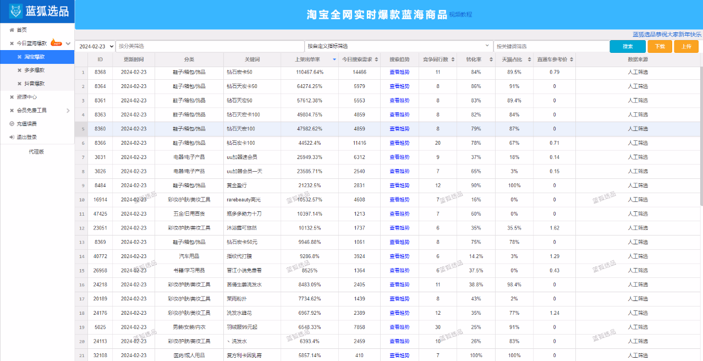Click the 关键词 column header

pyautogui.click(x=252, y=59)
